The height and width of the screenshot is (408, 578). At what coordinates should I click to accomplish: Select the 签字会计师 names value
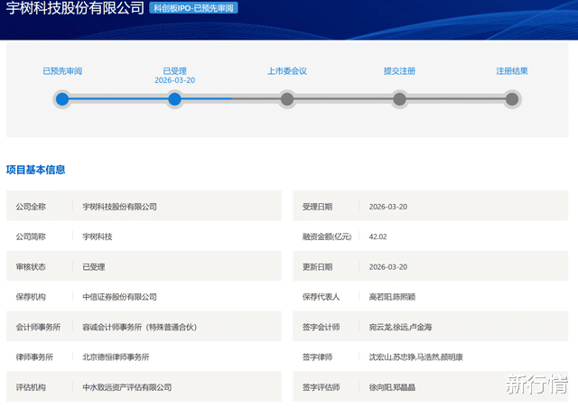coord(400,327)
